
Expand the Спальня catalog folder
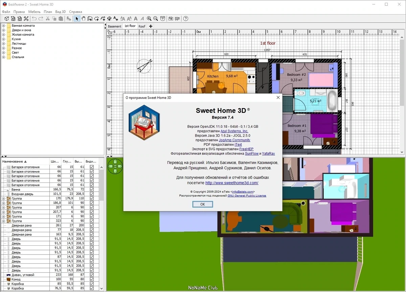[x=4, y=57]
